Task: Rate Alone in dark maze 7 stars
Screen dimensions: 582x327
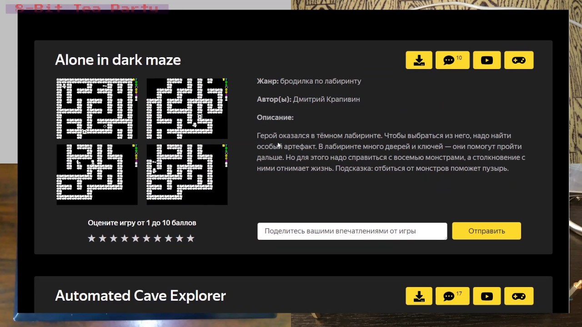Action: [157, 238]
